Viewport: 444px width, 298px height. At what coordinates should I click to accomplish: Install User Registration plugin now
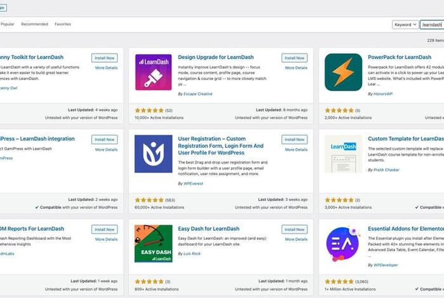pos(294,139)
